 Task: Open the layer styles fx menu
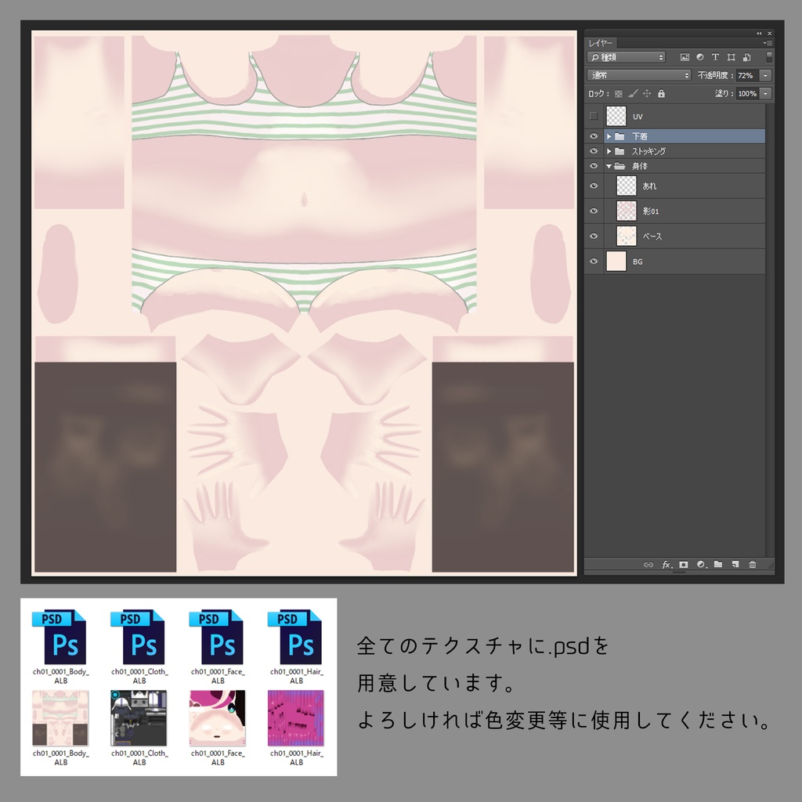coord(666,564)
